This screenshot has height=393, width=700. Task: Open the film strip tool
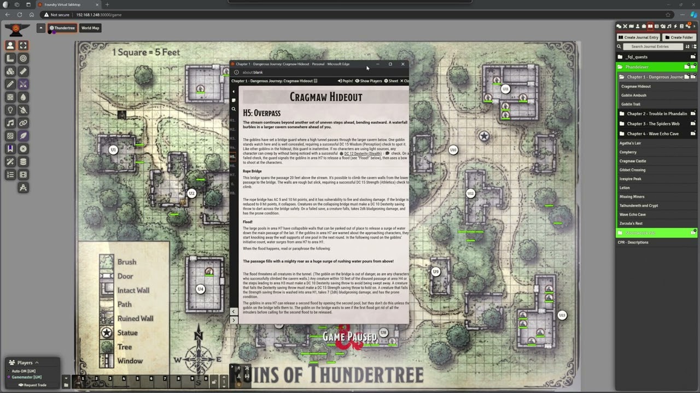pos(23,175)
